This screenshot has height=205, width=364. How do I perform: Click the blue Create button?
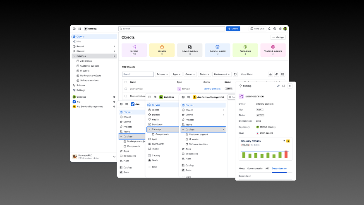pos(233,29)
